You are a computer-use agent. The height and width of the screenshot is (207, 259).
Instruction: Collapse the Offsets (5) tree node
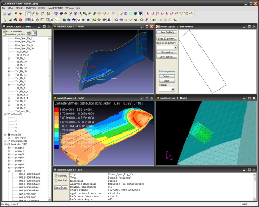pyautogui.click(x=5, y=114)
